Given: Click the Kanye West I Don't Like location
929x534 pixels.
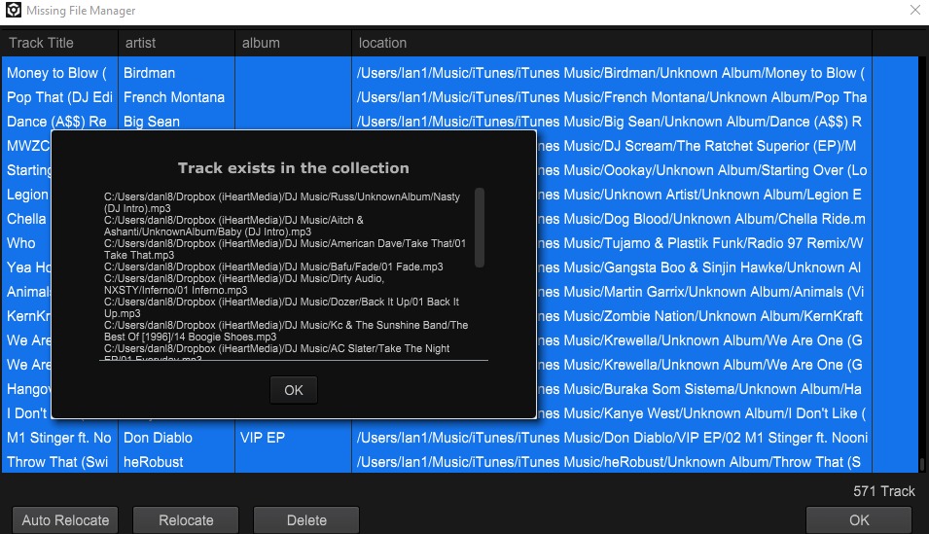Looking at the screenshot, I should point(702,413).
